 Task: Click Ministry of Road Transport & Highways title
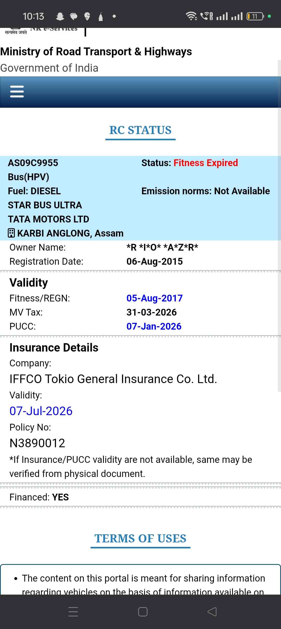click(x=96, y=52)
